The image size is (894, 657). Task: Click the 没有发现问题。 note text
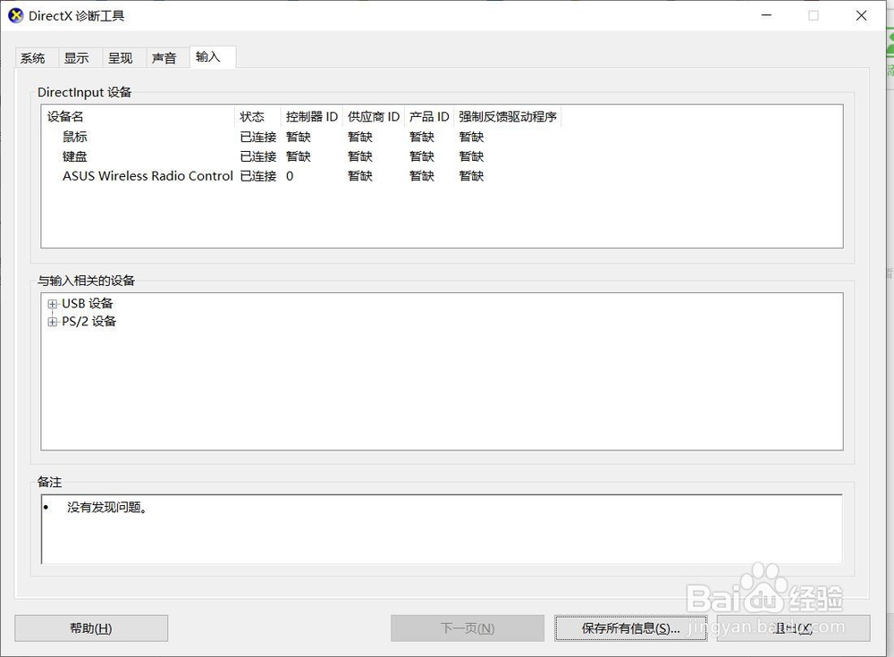click(107, 507)
